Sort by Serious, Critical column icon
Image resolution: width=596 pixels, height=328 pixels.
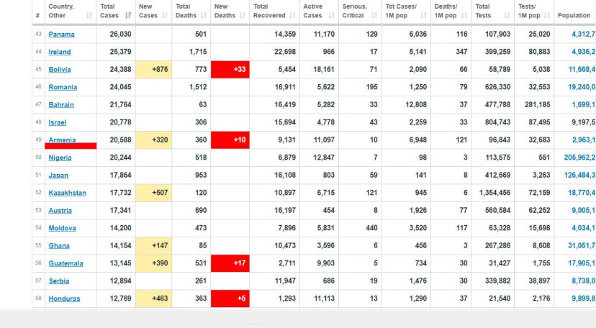coord(374,16)
